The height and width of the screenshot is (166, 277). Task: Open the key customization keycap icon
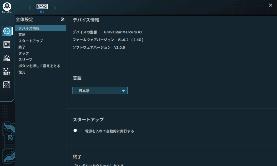(x=7, y=44)
